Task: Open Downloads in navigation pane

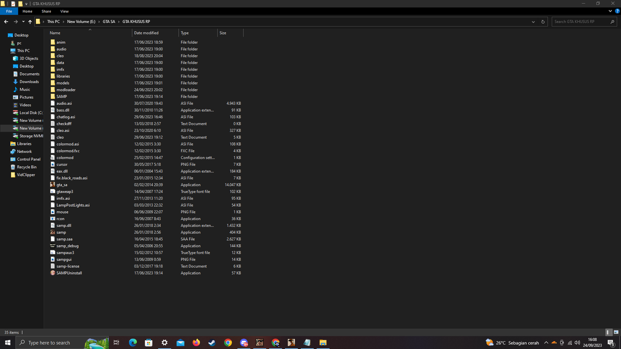Action: [29, 82]
